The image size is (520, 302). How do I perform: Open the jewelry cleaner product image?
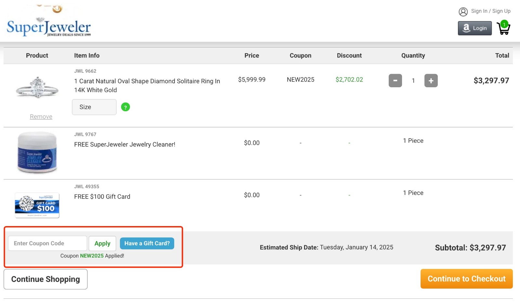(37, 152)
